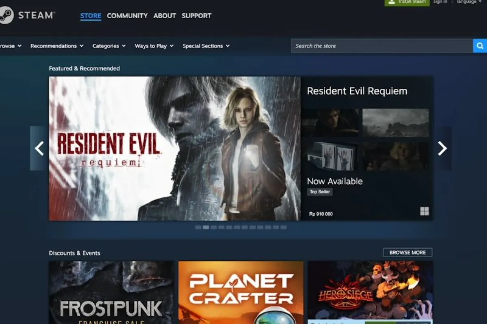Image resolution: width=487 pixels, height=324 pixels.
Task: Open the Frostpunk Franchise Sale tile
Action: [112, 292]
